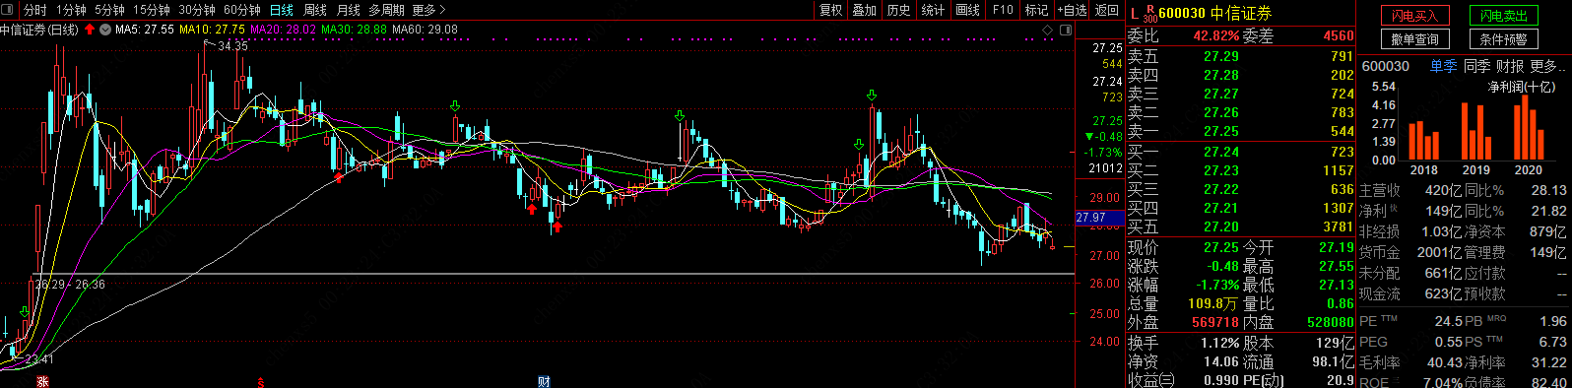Click the 2019 net profit bar group
Screen dimensions: 1572x388
1475,131
